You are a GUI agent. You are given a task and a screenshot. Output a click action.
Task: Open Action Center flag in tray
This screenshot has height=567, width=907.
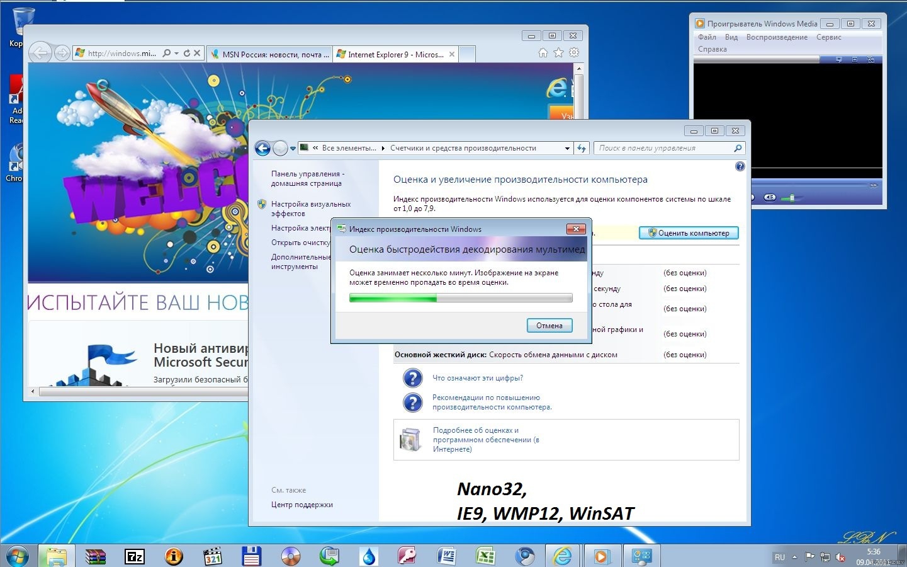[809, 557]
